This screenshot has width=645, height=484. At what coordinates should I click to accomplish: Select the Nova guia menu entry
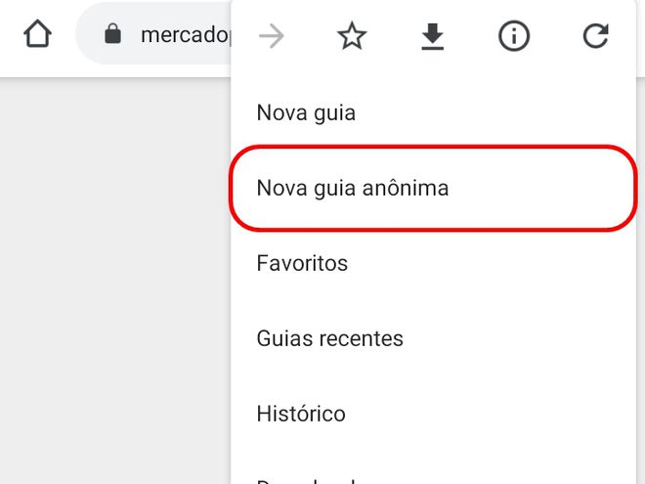433,112
